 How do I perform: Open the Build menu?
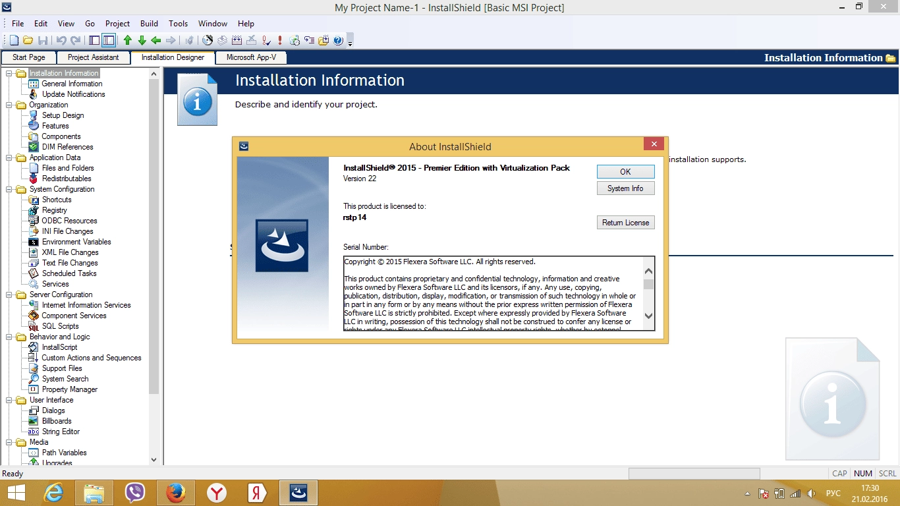pyautogui.click(x=149, y=23)
